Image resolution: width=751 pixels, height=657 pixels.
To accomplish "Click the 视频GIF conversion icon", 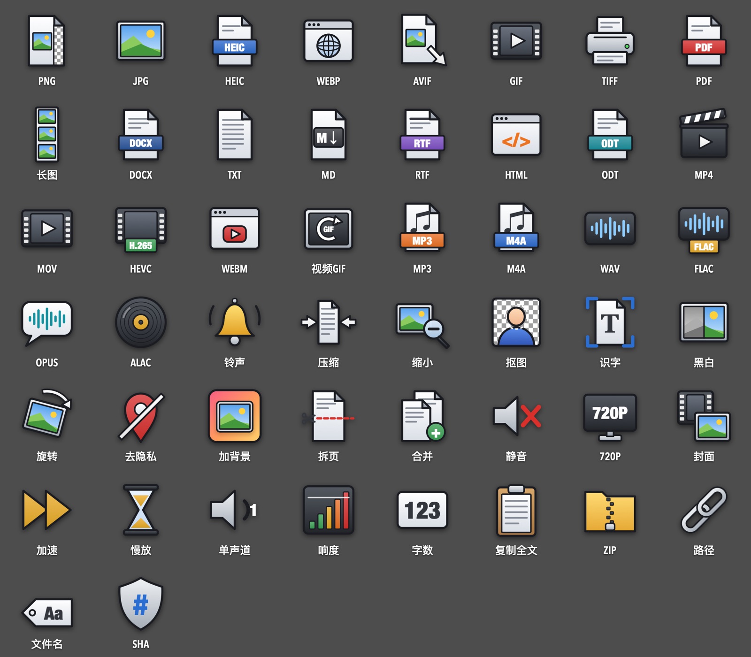I will 328,229.
